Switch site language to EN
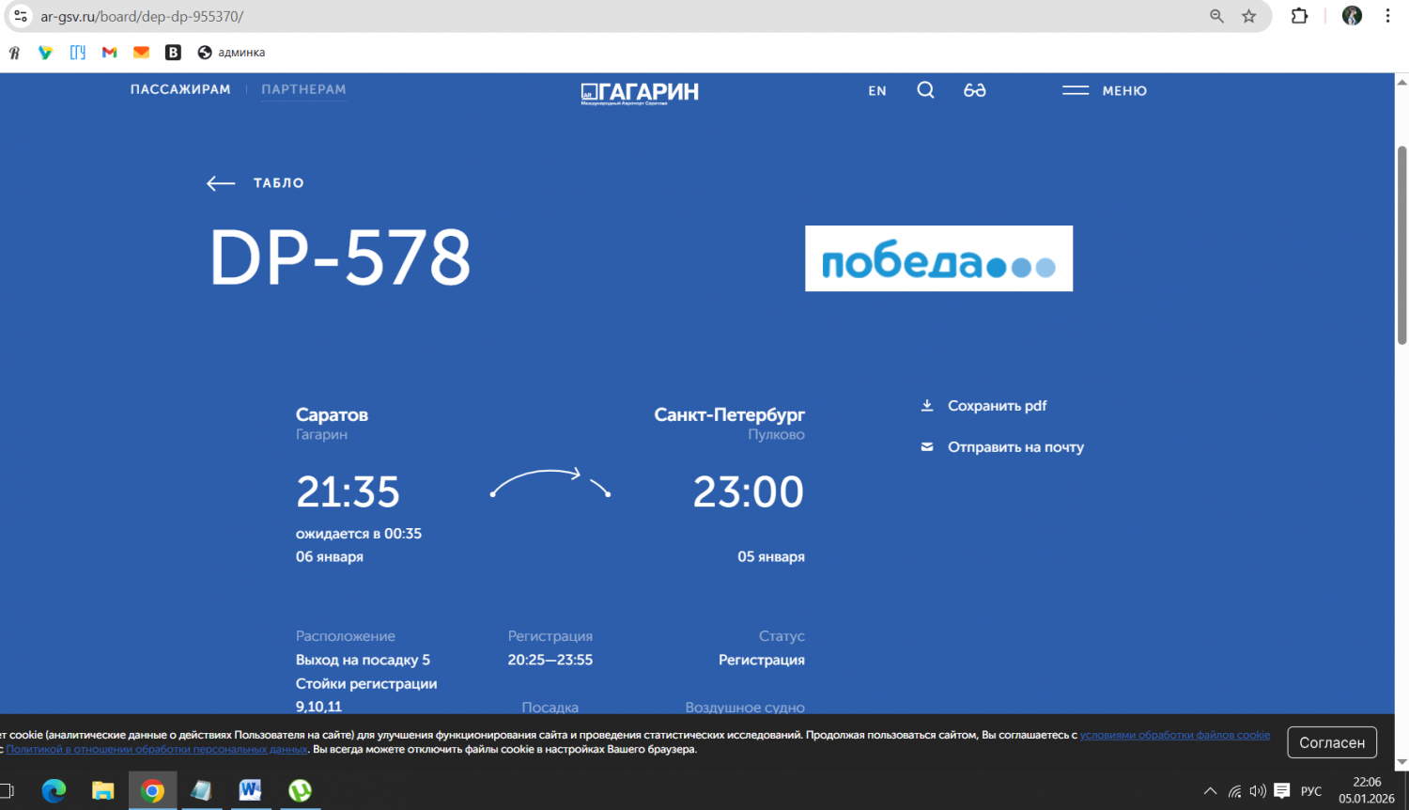This screenshot has width=1409, height=810. 876,91
